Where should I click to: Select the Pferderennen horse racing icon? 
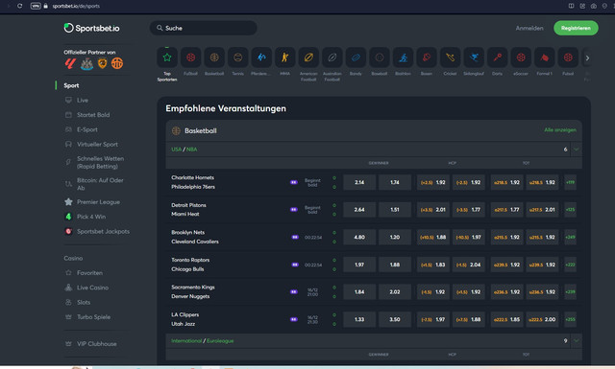point(261,58)
